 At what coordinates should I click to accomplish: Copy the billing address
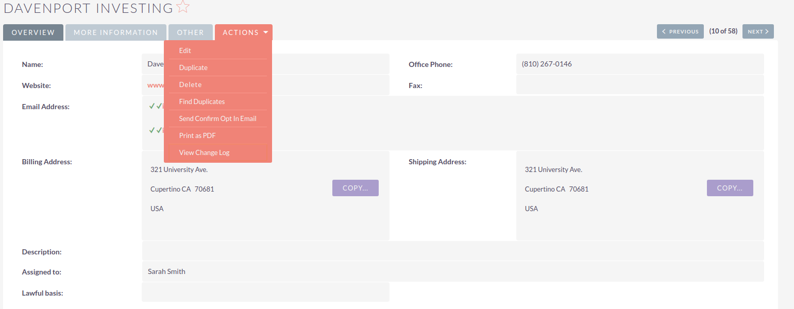[355, 188]
